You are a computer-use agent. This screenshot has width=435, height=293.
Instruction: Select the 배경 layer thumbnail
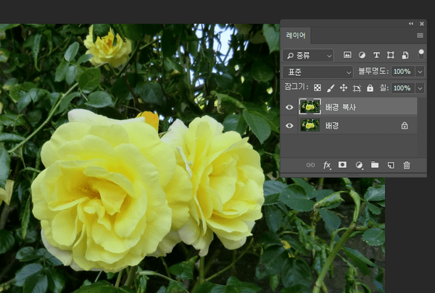coord(310,125)
